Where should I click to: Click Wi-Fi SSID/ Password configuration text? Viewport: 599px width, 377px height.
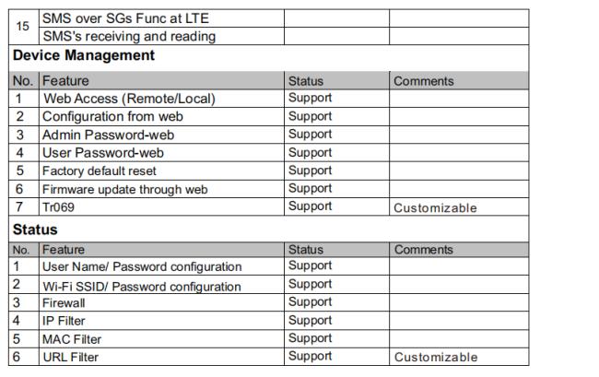tap(142, 287)
